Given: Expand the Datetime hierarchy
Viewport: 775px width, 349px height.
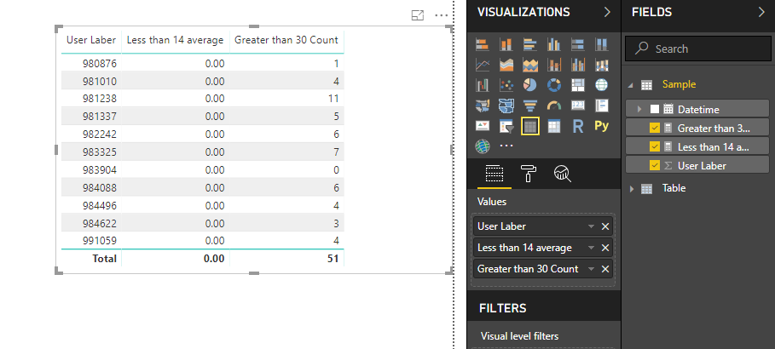Looking at the screenshot, I should coord(639,109).
